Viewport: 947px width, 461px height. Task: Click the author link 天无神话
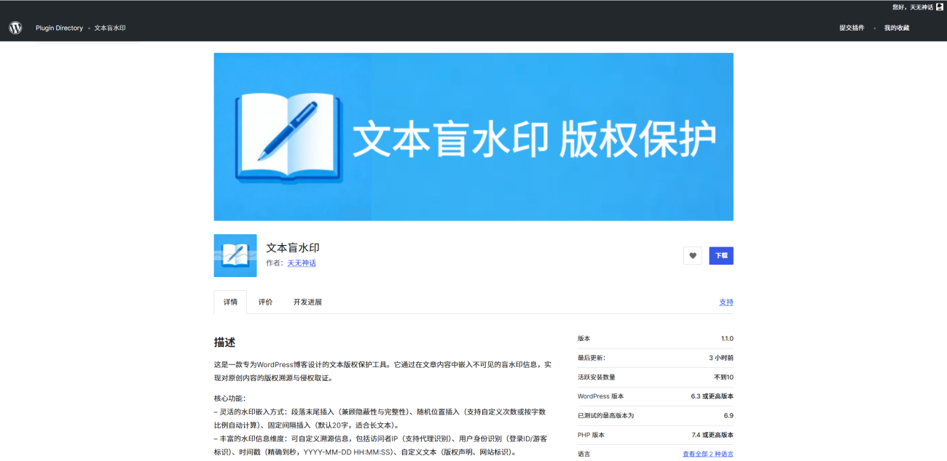[301, 262]
